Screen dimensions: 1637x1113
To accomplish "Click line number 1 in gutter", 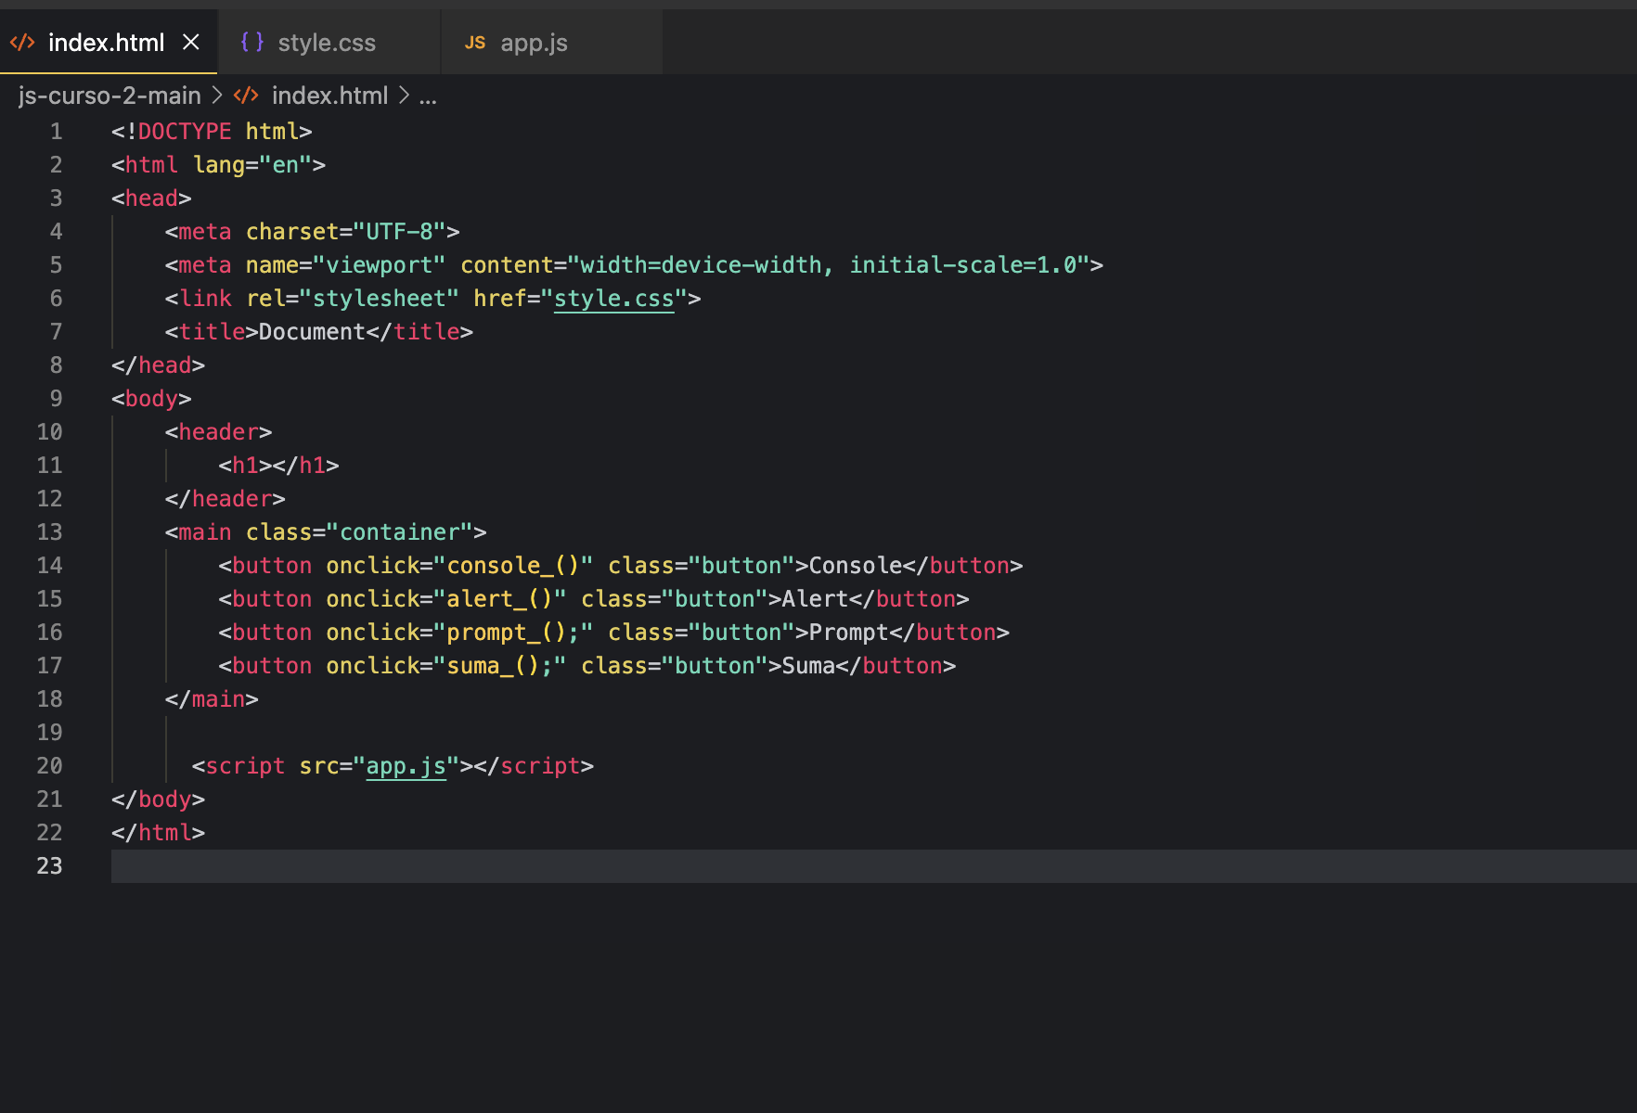I will (x=57, y=132).
